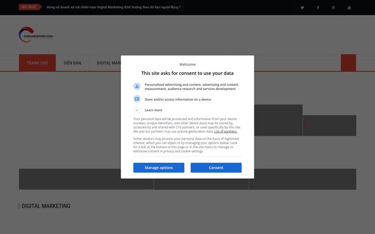Click the DIGITAL MARKETING section heading

click(46, 206)
